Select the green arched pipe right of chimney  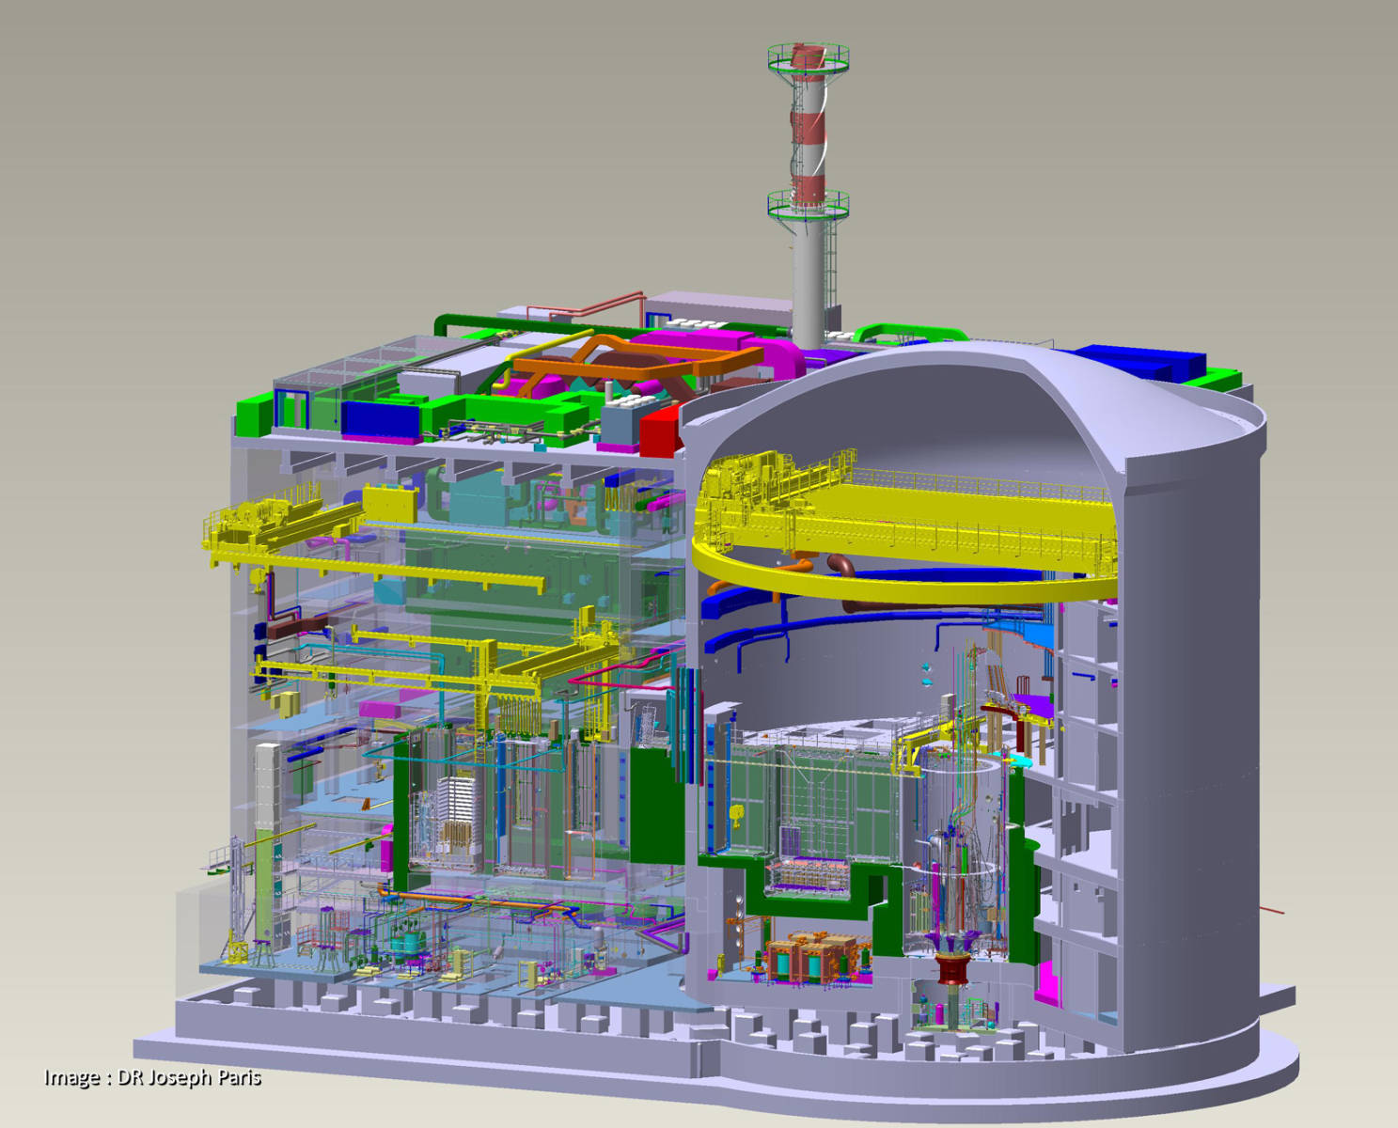907,334
